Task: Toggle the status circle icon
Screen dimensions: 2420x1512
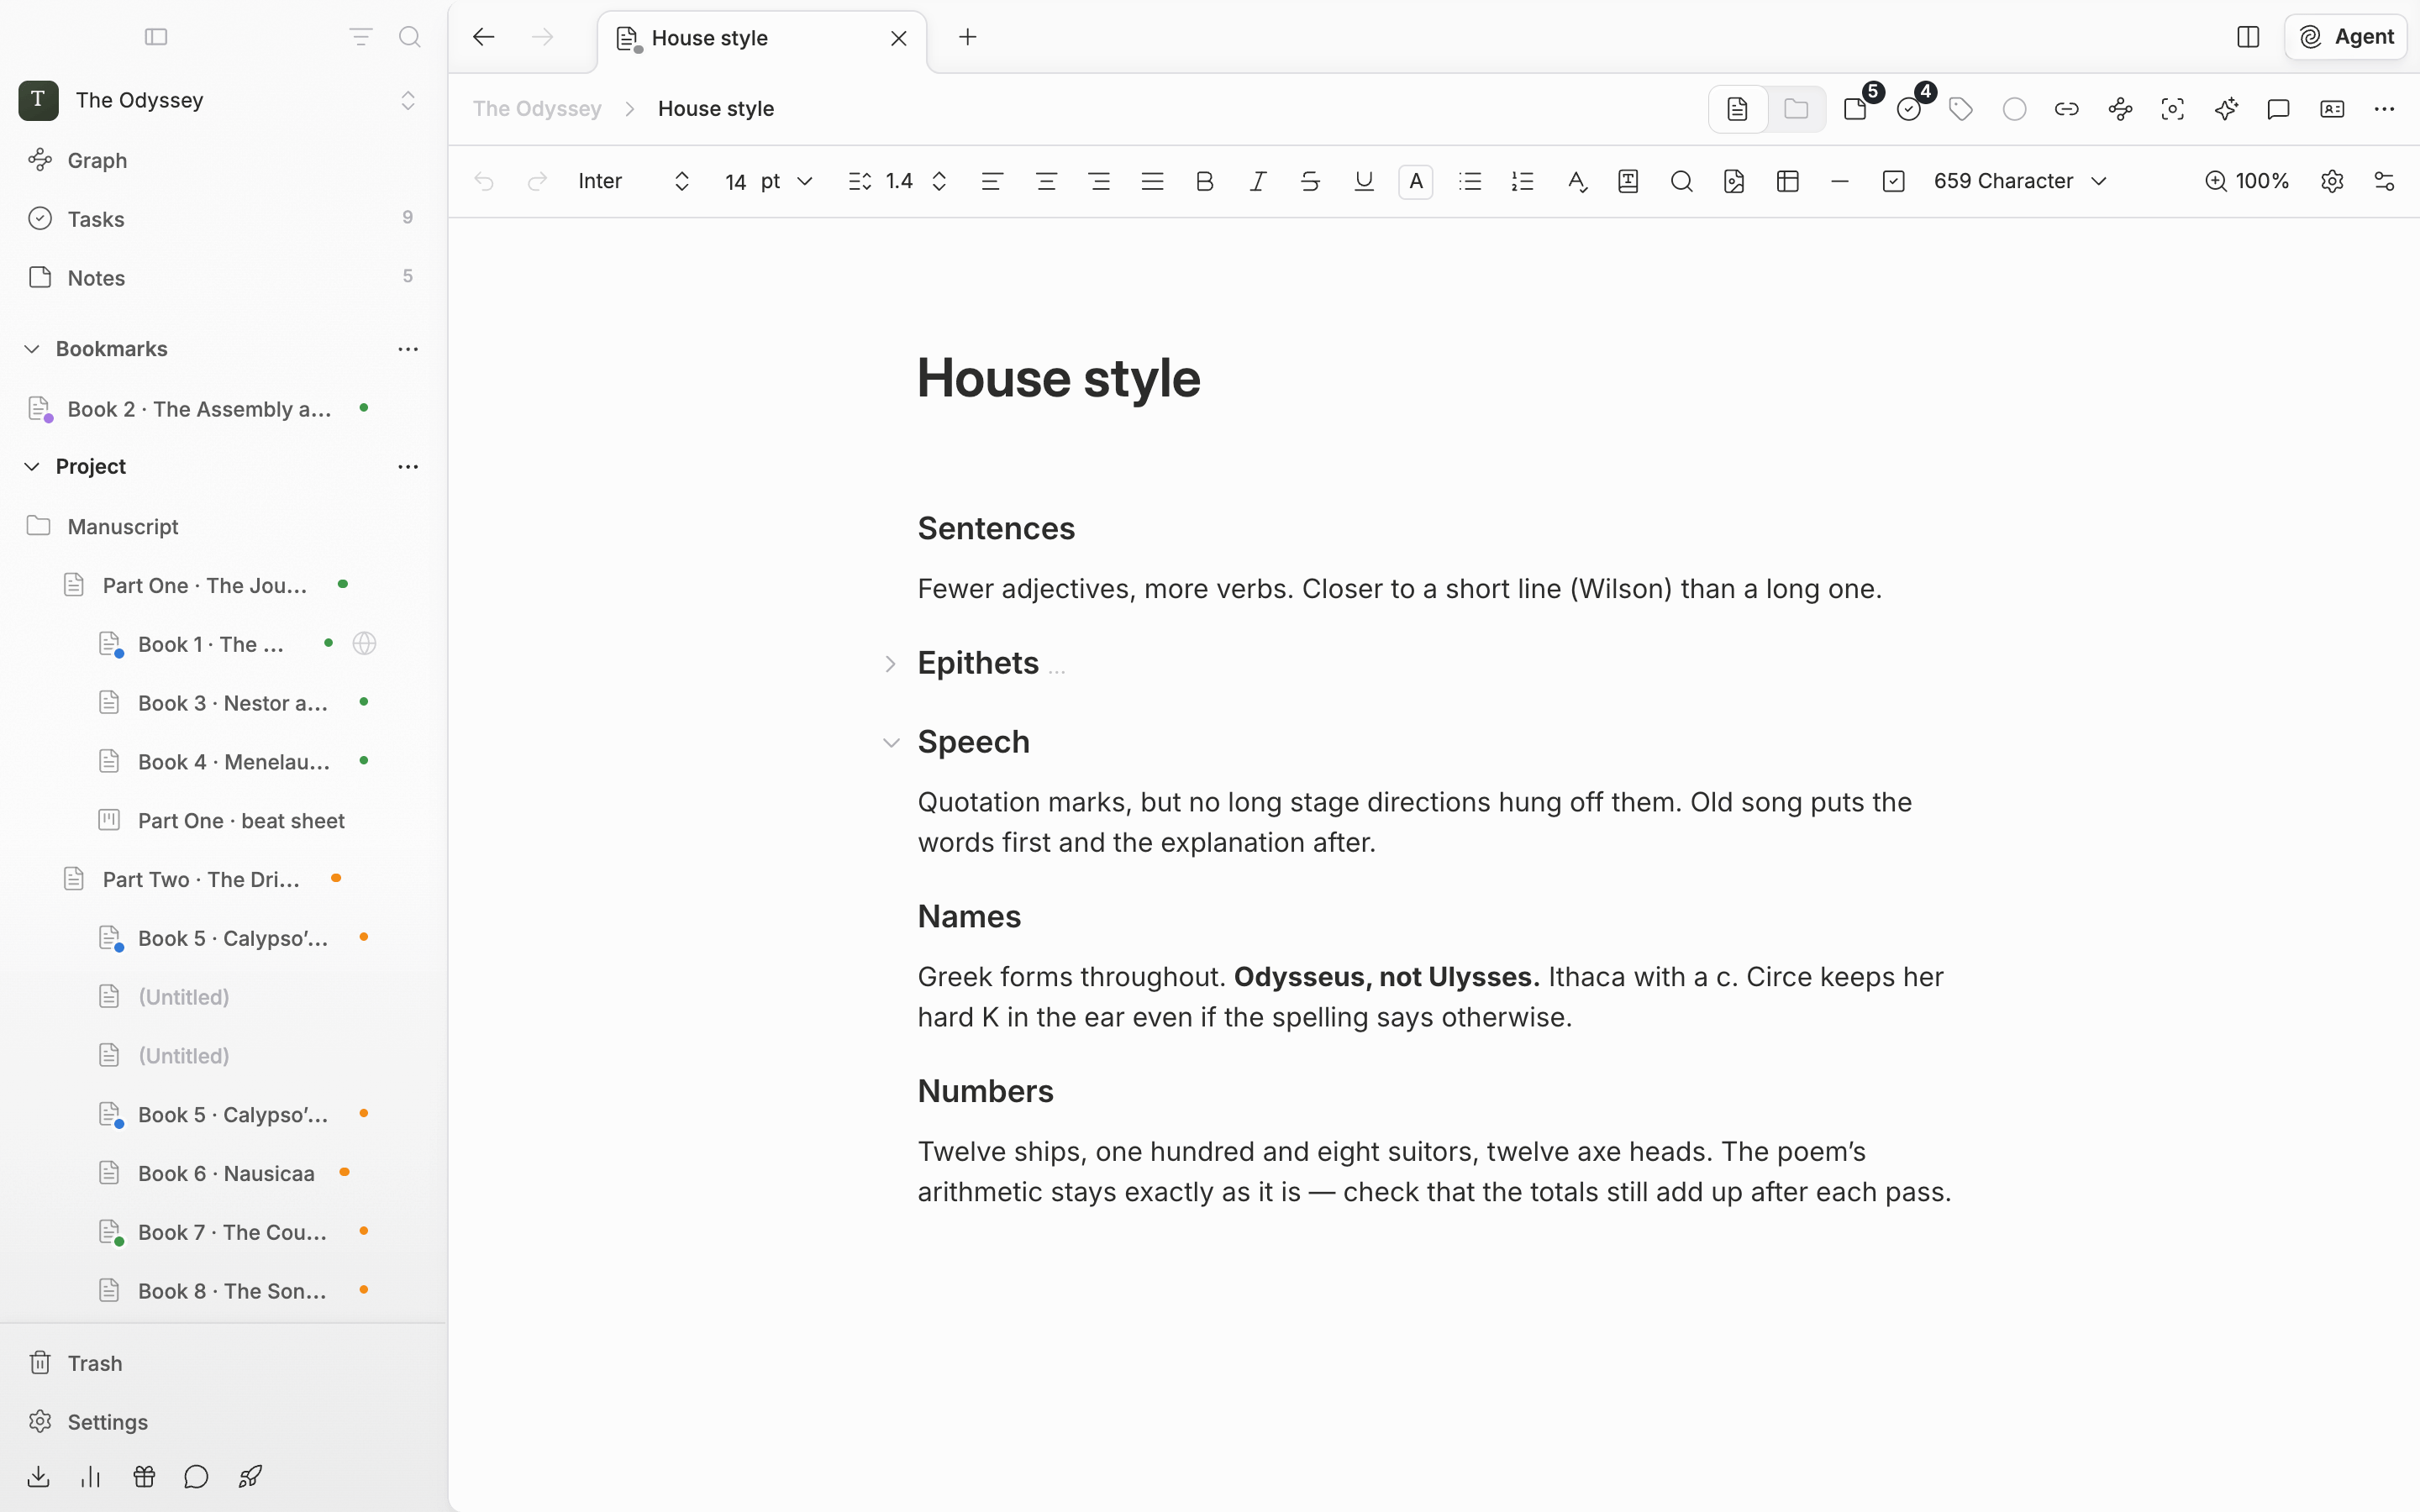Action: click(x=2014, y=109)
